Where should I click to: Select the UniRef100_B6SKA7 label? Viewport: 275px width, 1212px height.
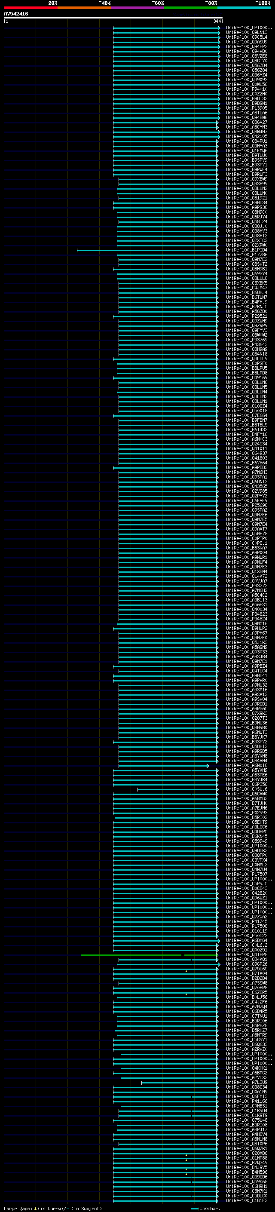tap(246, 548)
